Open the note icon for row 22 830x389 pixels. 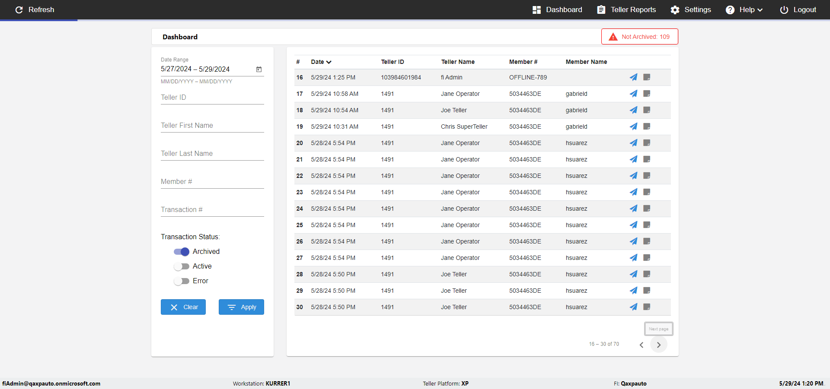coord(647,176)
